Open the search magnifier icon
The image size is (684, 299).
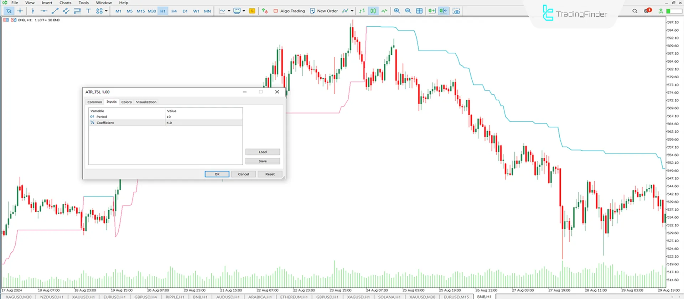point(634,11)
